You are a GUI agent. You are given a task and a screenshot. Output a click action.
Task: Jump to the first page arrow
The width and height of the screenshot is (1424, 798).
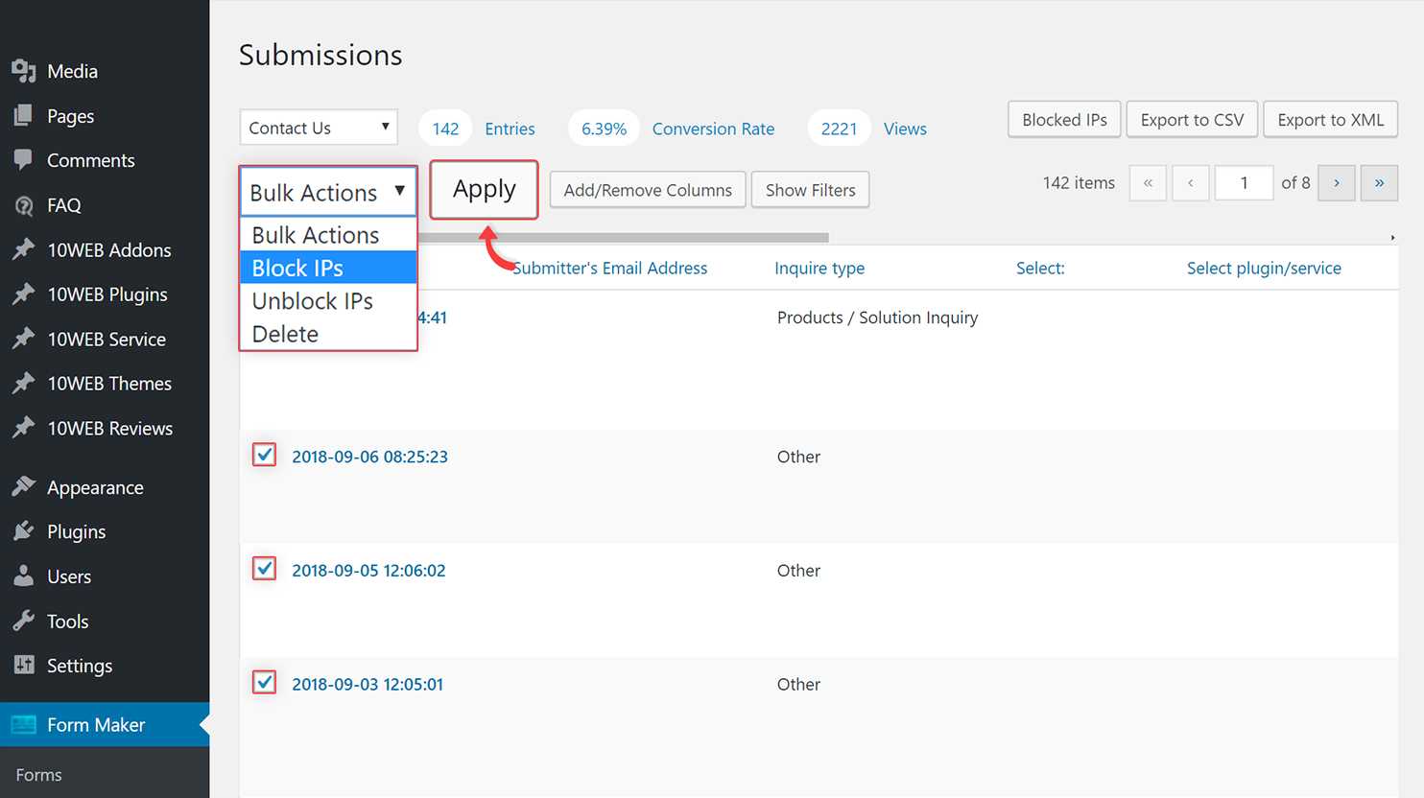pos(1148,182)
